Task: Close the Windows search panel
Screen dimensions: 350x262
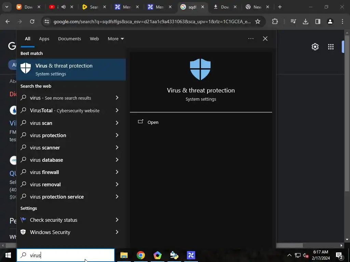Action: [265, 39]
